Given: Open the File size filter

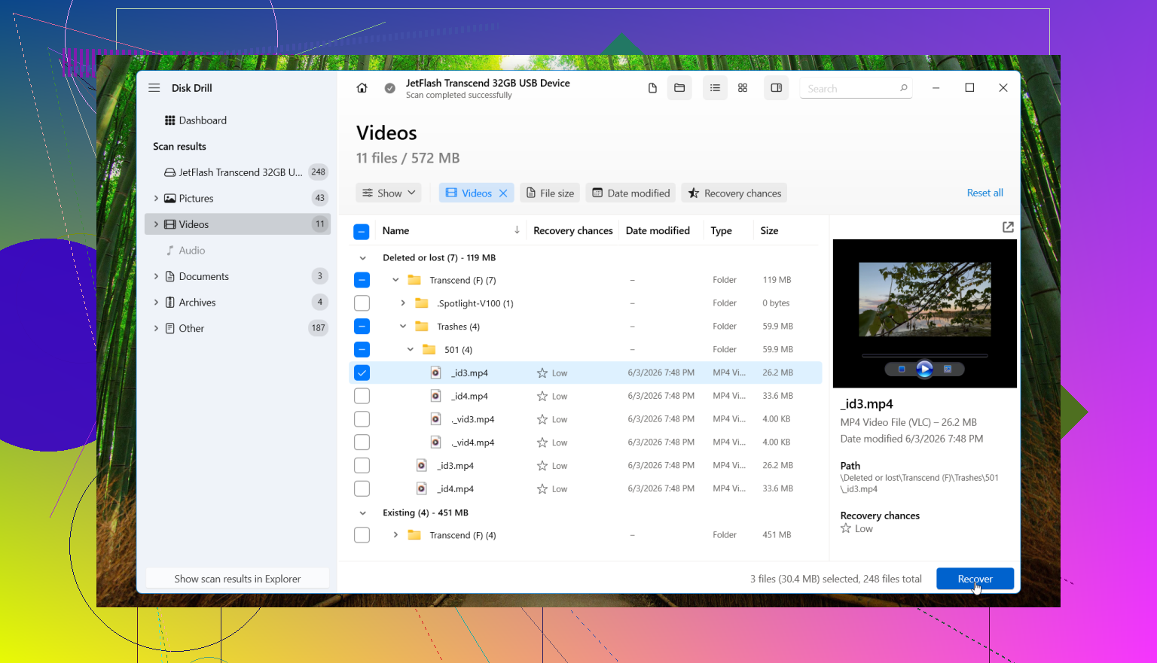Looking at the screenshot, I should click(550, 193).
